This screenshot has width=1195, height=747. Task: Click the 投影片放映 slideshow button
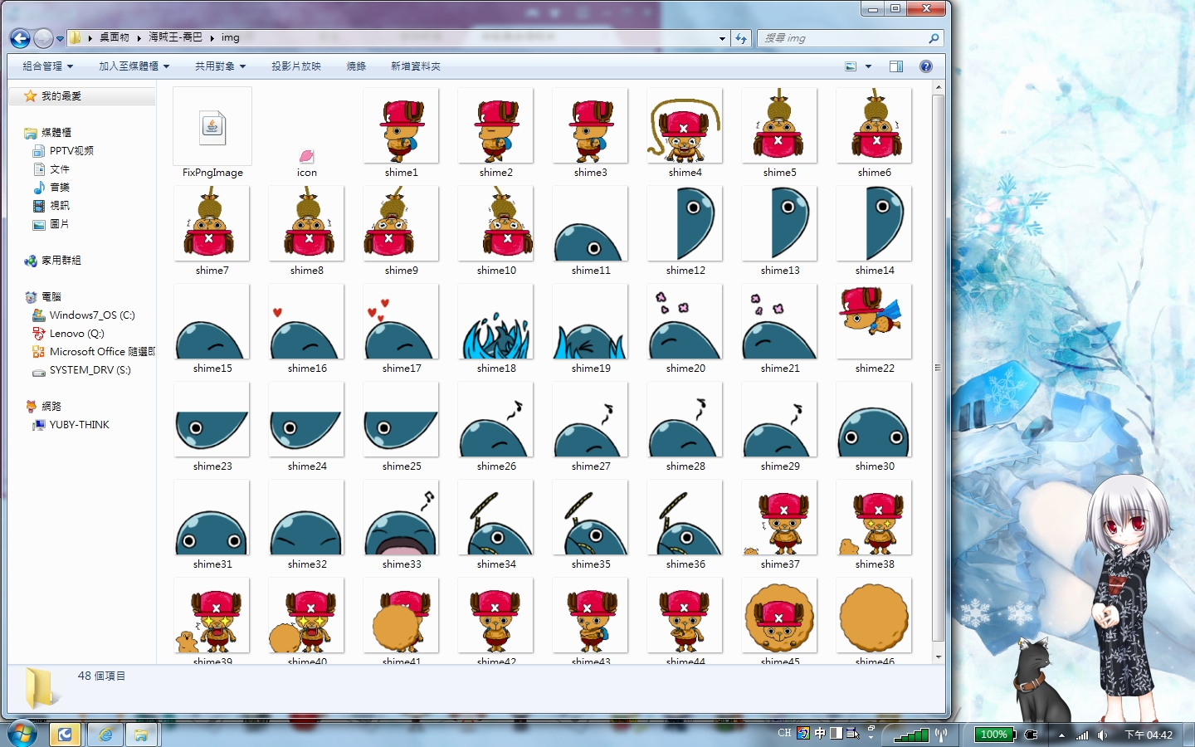(x=296, y=66)
